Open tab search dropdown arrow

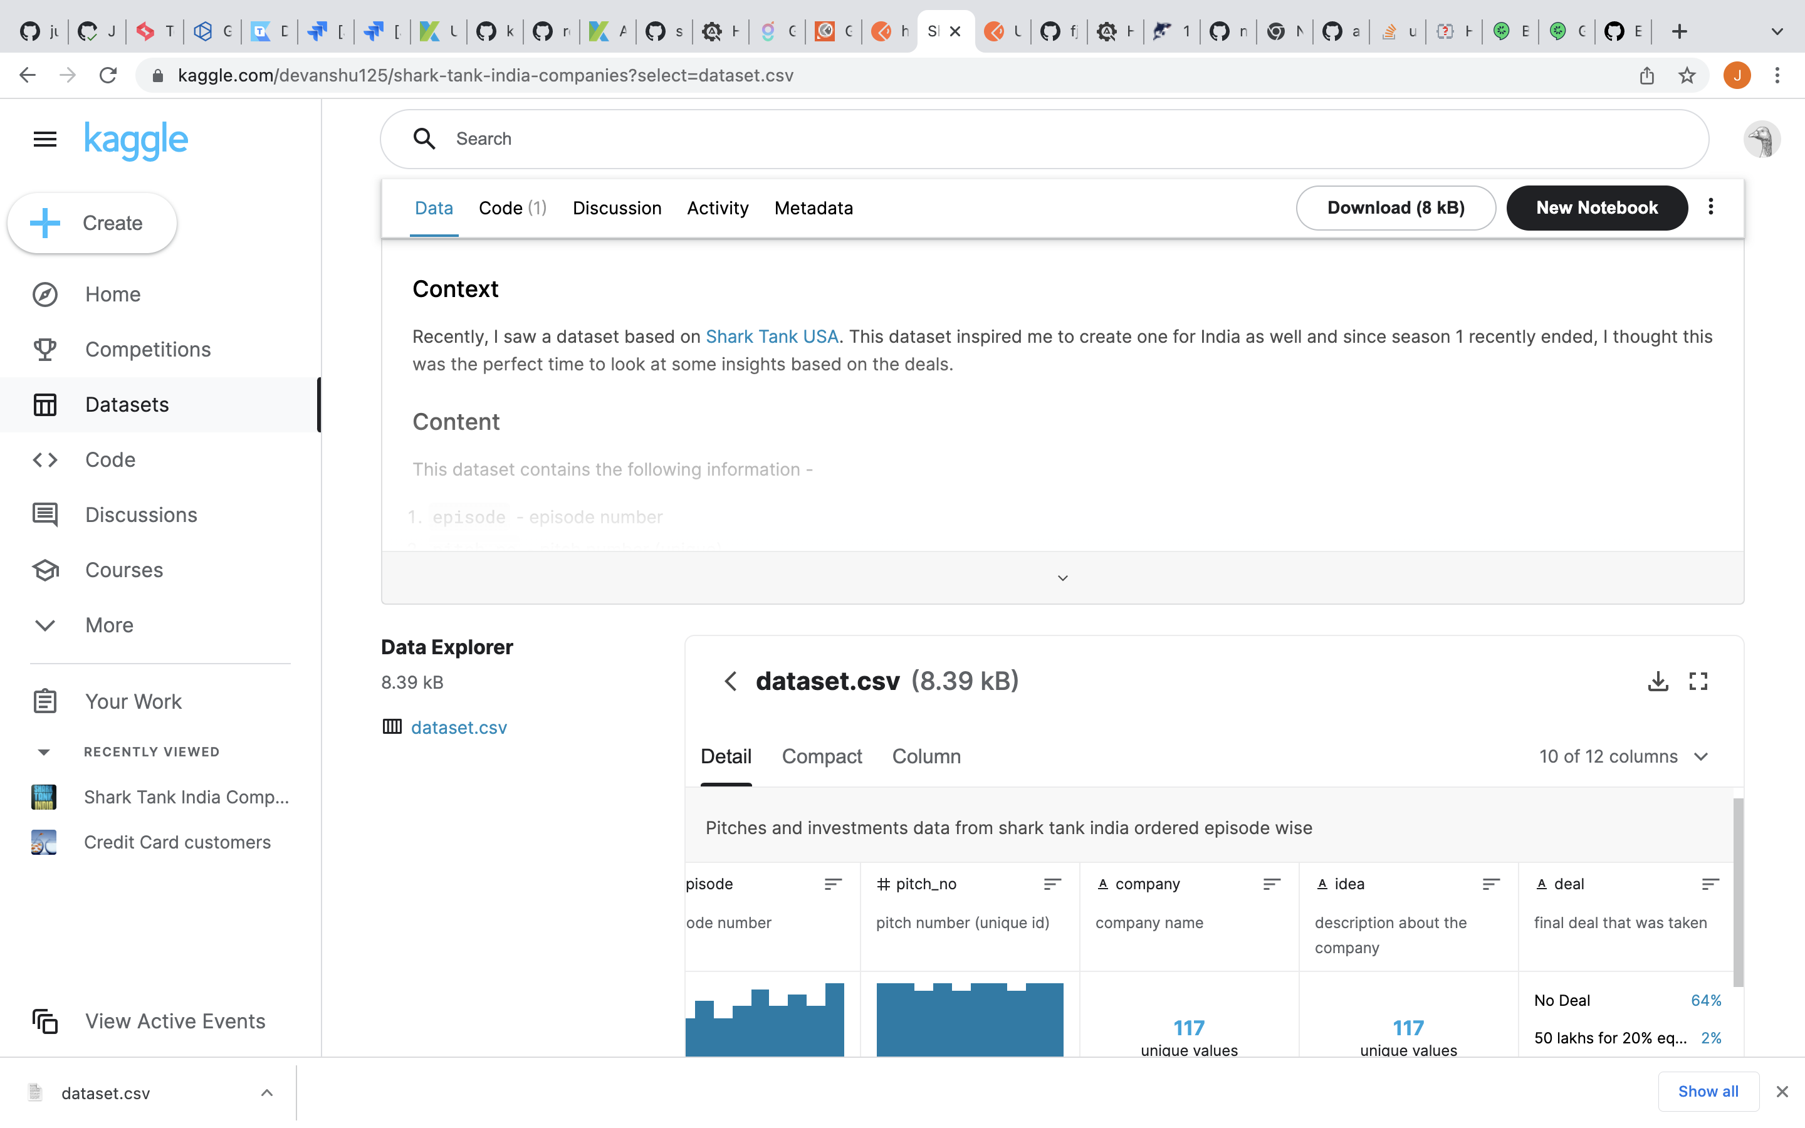(1777, 31)
